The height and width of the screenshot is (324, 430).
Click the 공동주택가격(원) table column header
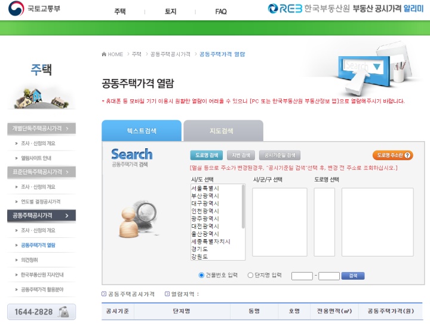click(x=391, y=311)
